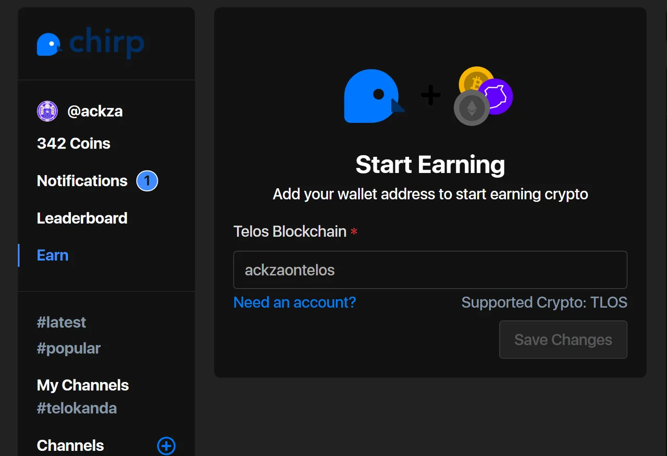Focus the Telos Blockchain address field

pos(430,270)
